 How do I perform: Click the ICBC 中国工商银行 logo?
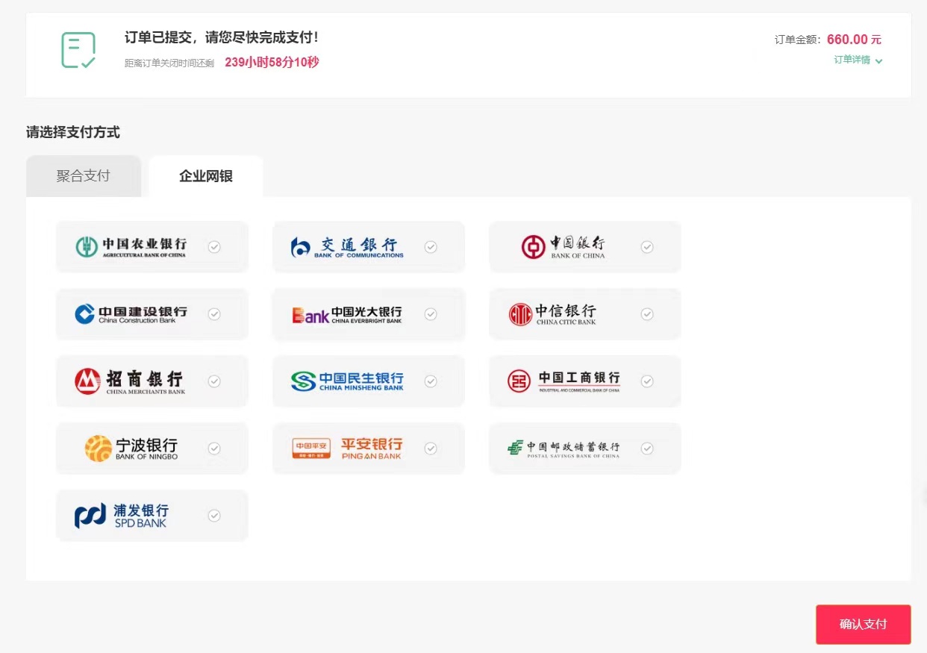pos(564,381)
